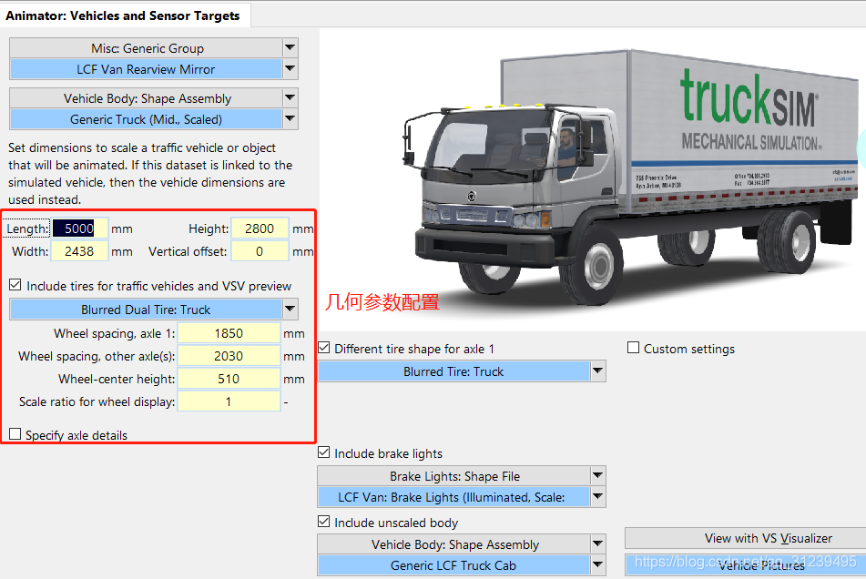Click the Misc: Generic Group button

click(x=147, y=48)
